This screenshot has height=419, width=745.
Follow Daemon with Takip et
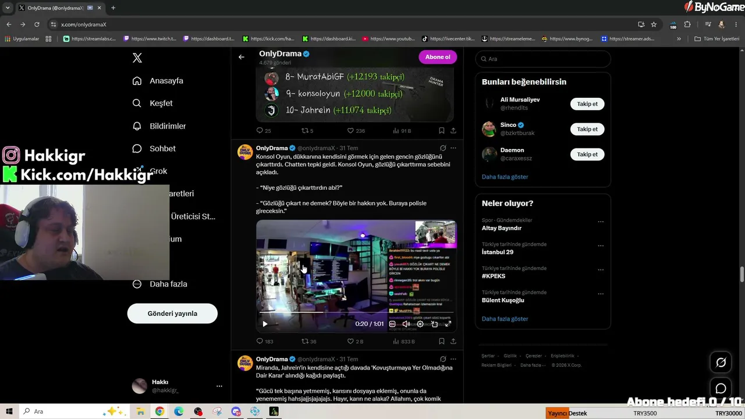[x=587, y=154]
